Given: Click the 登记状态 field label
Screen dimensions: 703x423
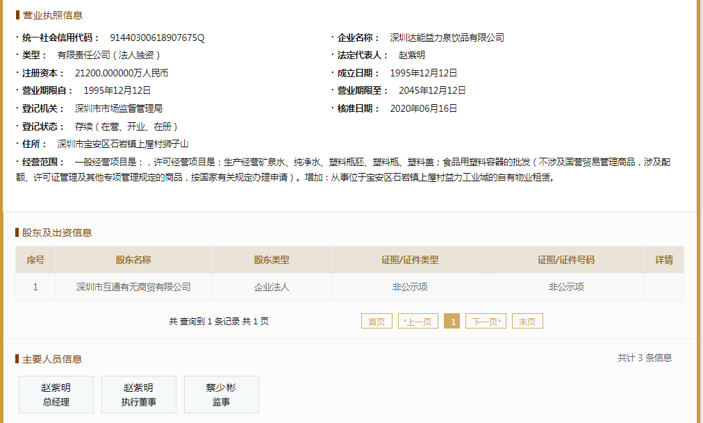Looking at the screenshot, I should click(44, 126).
